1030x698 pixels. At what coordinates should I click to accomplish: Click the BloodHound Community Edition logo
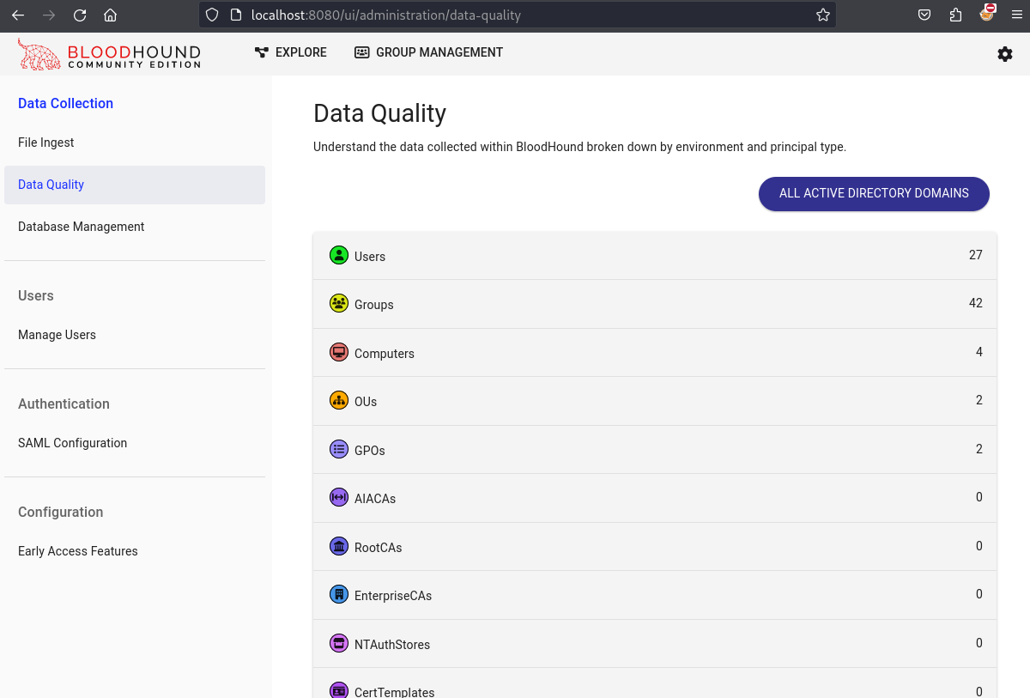coord(109,53)
